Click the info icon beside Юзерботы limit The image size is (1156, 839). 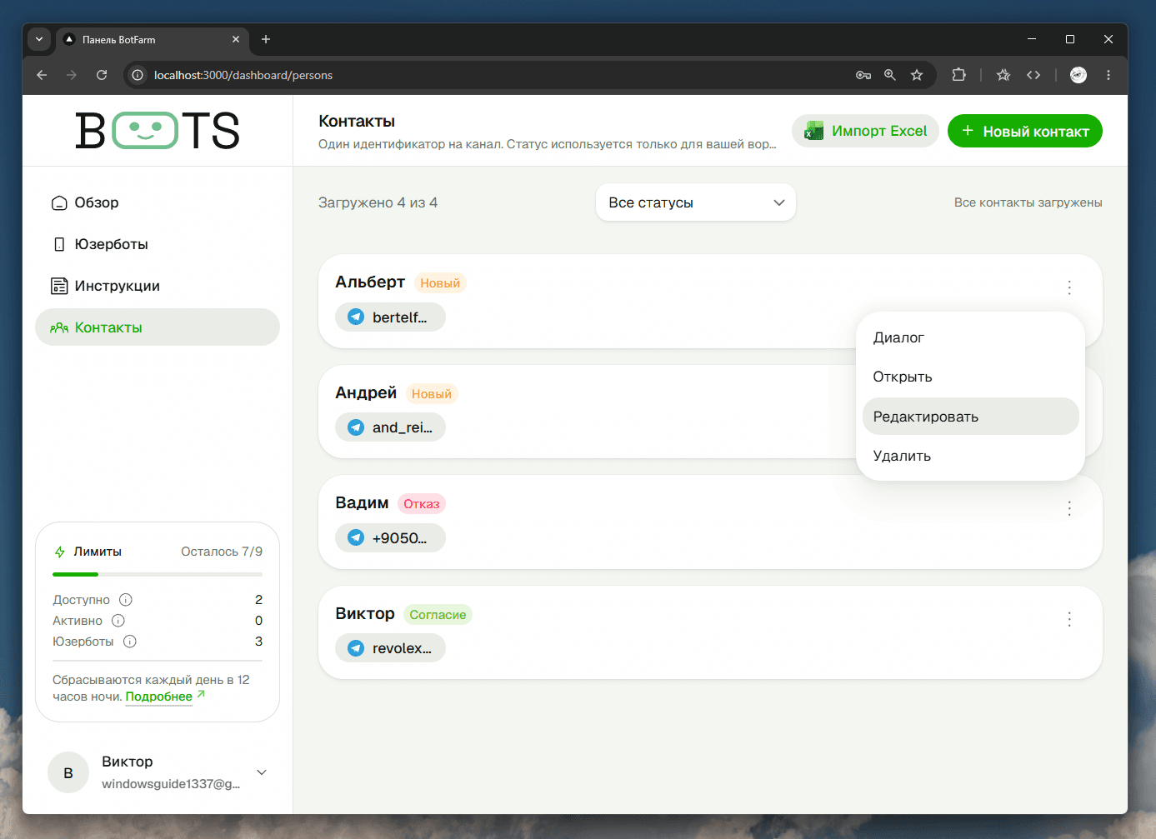click(x=130, y=642)
